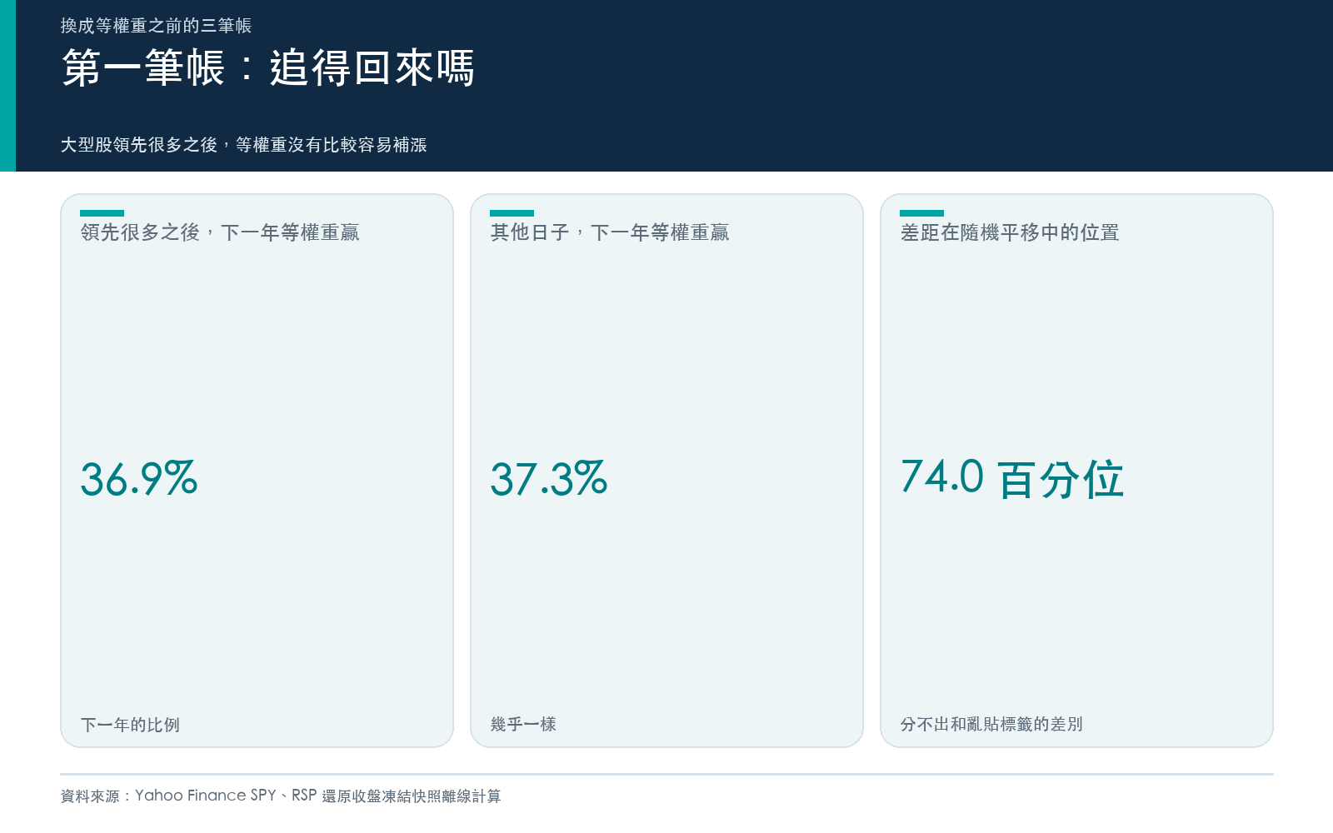Click the subtitle 大型股領先很多之後，等權重沒有比較容易補漲

click(x=243, y=145)
